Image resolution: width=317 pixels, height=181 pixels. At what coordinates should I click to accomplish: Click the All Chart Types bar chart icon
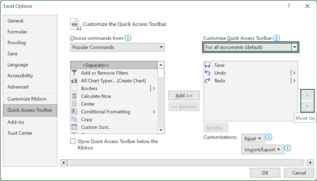click(x=74, y=81)
